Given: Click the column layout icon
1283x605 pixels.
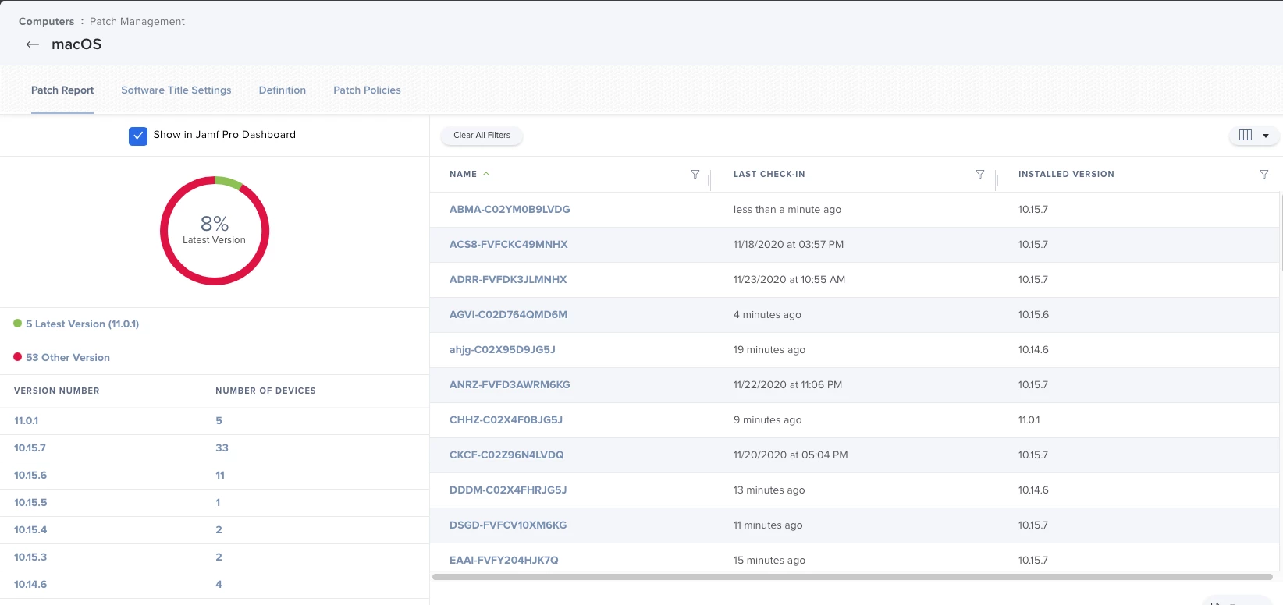Looking at the screenshot, I should 1246,135.
